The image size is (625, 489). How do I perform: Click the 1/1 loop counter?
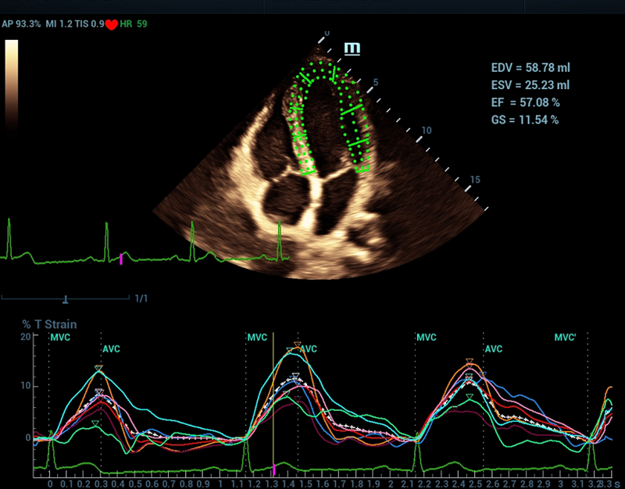(x=141, y=298)
